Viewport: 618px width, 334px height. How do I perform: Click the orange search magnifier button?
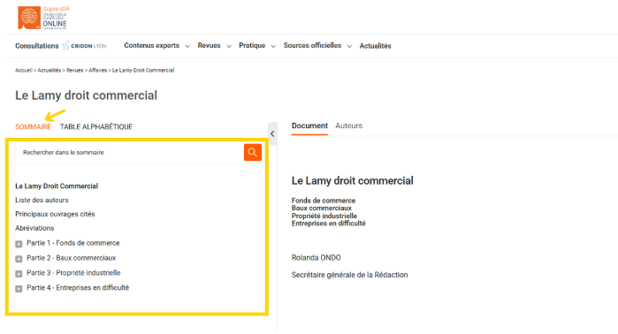[x=253, y=153]
